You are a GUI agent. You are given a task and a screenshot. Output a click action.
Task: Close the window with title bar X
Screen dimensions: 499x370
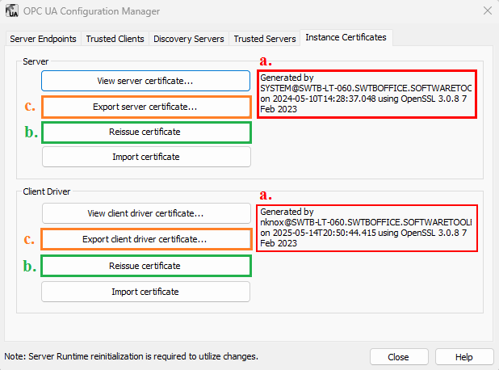click(x=487, y=11)
